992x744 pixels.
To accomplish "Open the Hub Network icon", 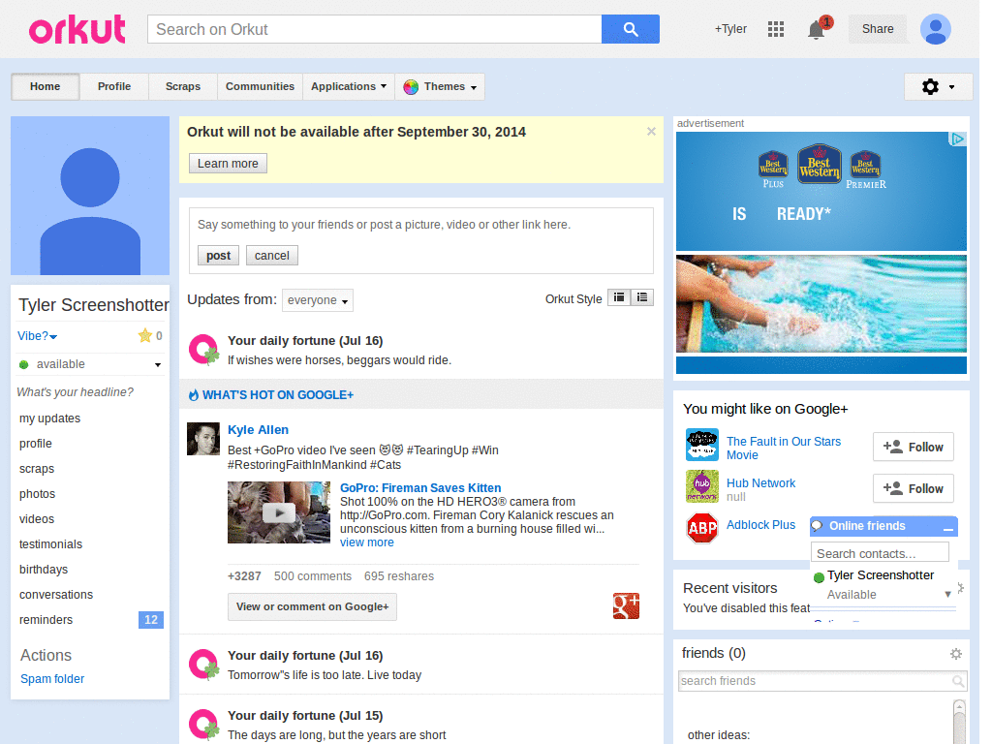I will [702, 486].
